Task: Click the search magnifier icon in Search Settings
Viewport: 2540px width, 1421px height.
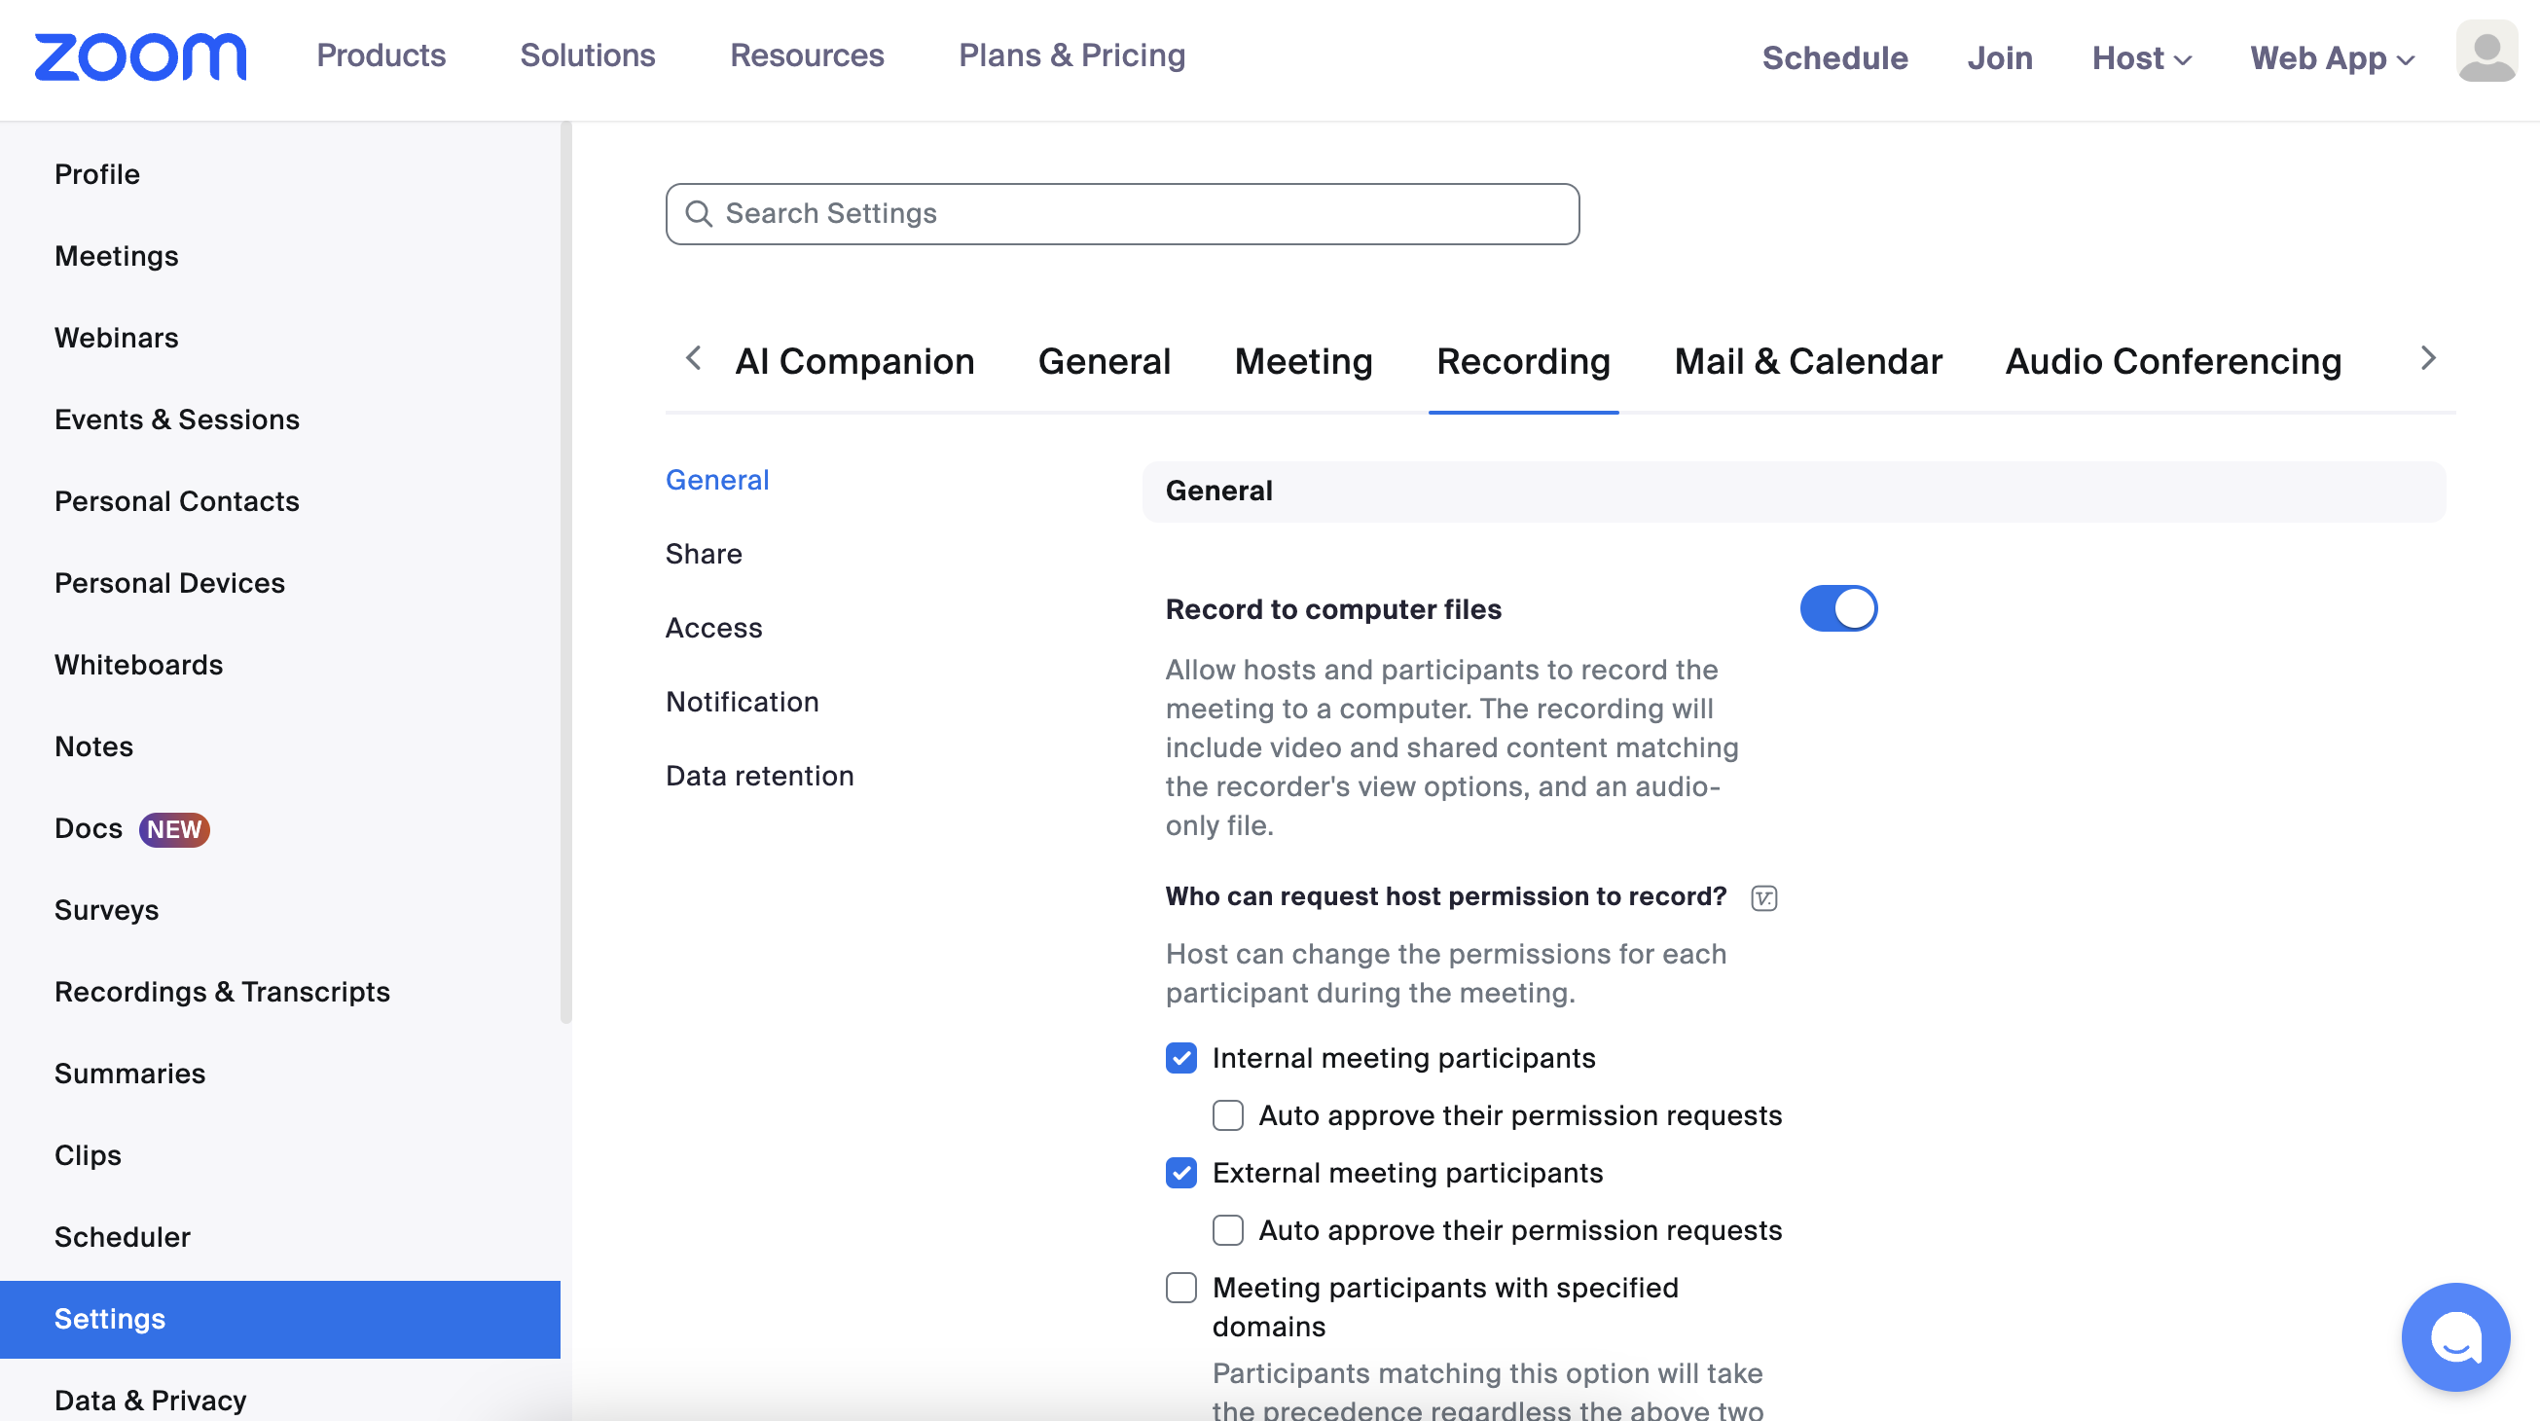Action: pos(698,213)
